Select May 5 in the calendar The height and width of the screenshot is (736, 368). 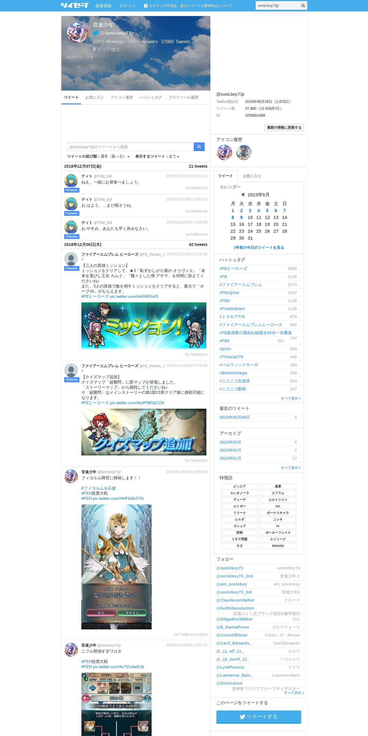click(x=267, y=211)
